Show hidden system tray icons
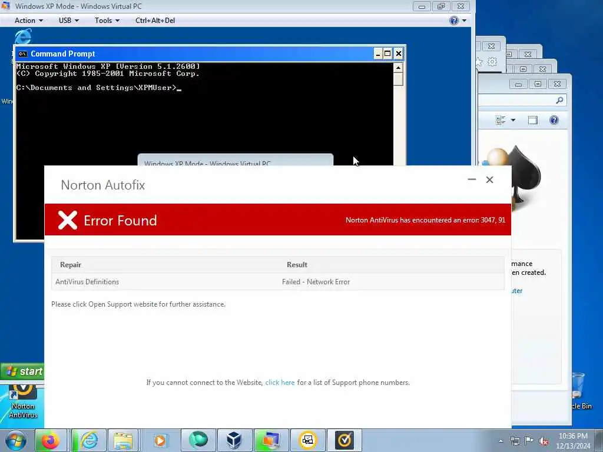 pyautogui.click(x=501, y=441)
